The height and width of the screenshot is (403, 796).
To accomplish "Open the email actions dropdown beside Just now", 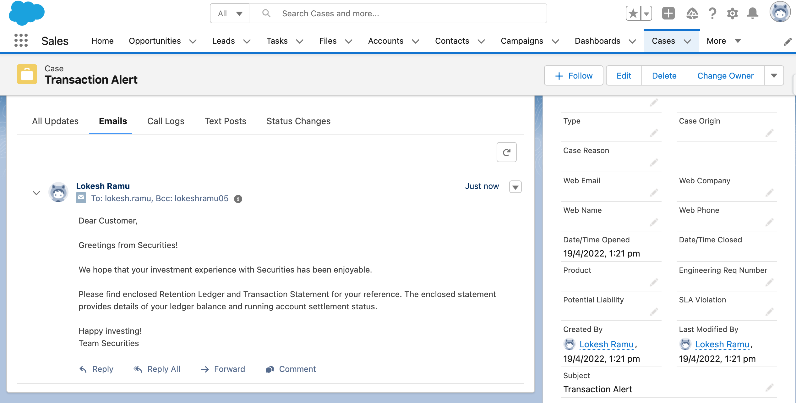I will 515,187.
